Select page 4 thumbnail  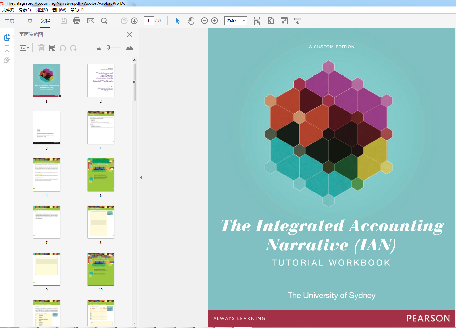point(101,128)
